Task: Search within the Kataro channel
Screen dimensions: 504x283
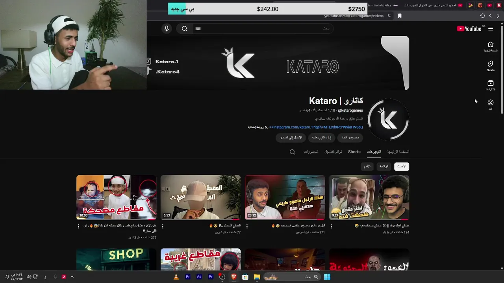Action: (x=292, y=152)
